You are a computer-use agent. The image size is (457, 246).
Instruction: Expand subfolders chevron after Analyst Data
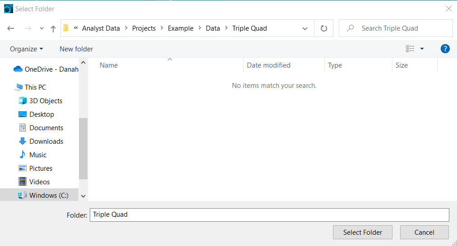[126, 28]
